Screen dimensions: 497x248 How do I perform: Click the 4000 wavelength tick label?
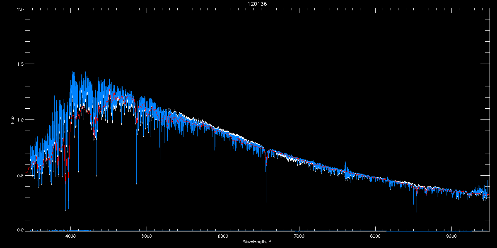tap(70, 236)
